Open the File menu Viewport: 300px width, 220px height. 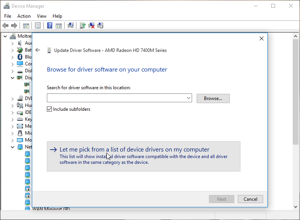[x=8, y=16]
